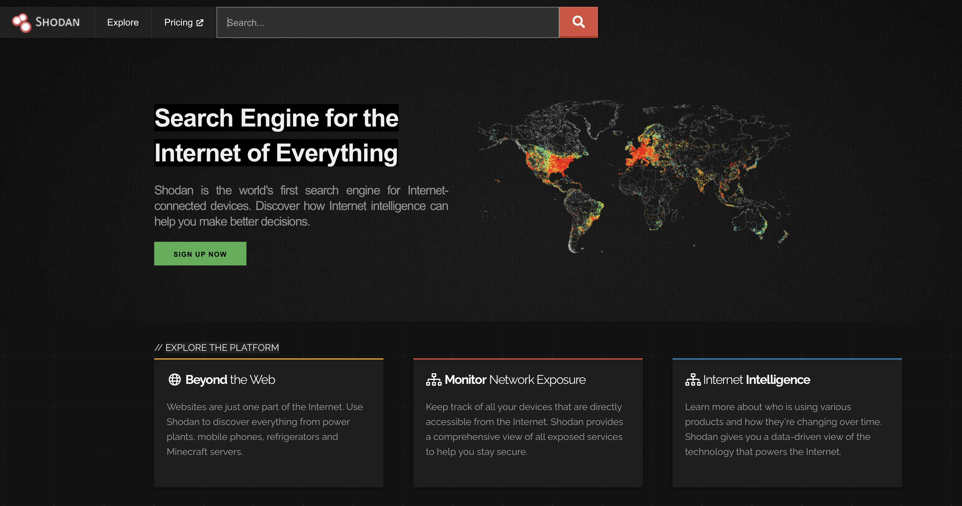Open the Explore menu item
The image size is (962, 506).
click(123, 22)
